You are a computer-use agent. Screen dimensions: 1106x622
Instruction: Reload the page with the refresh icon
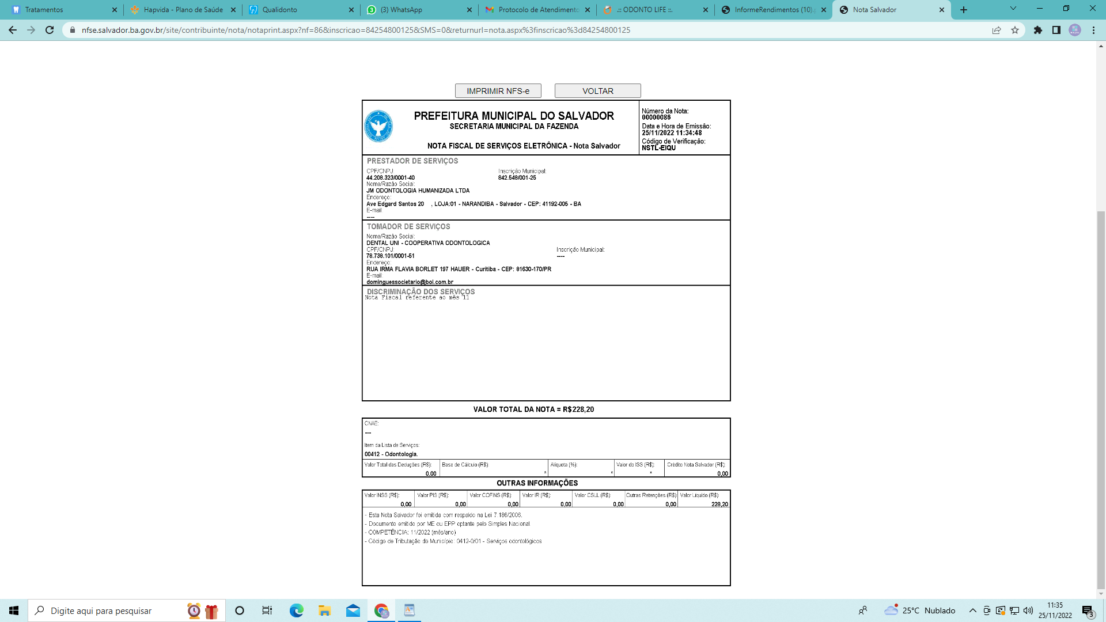[50, 30]
